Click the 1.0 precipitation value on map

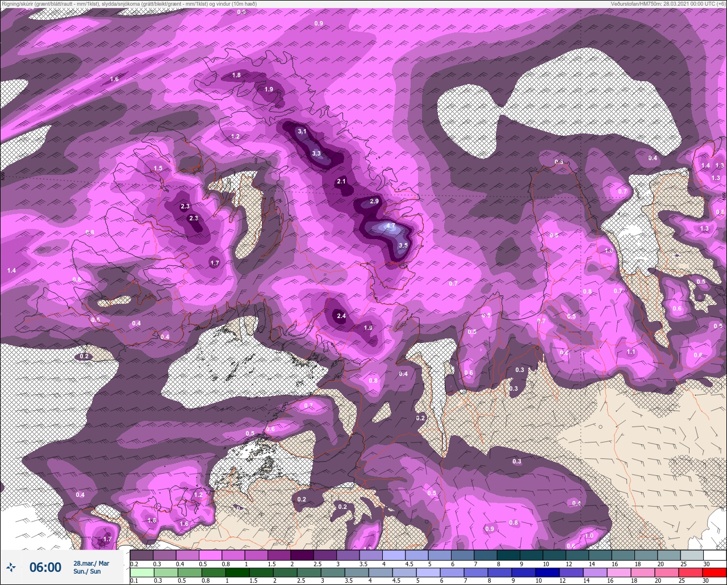tap(589, 536)
